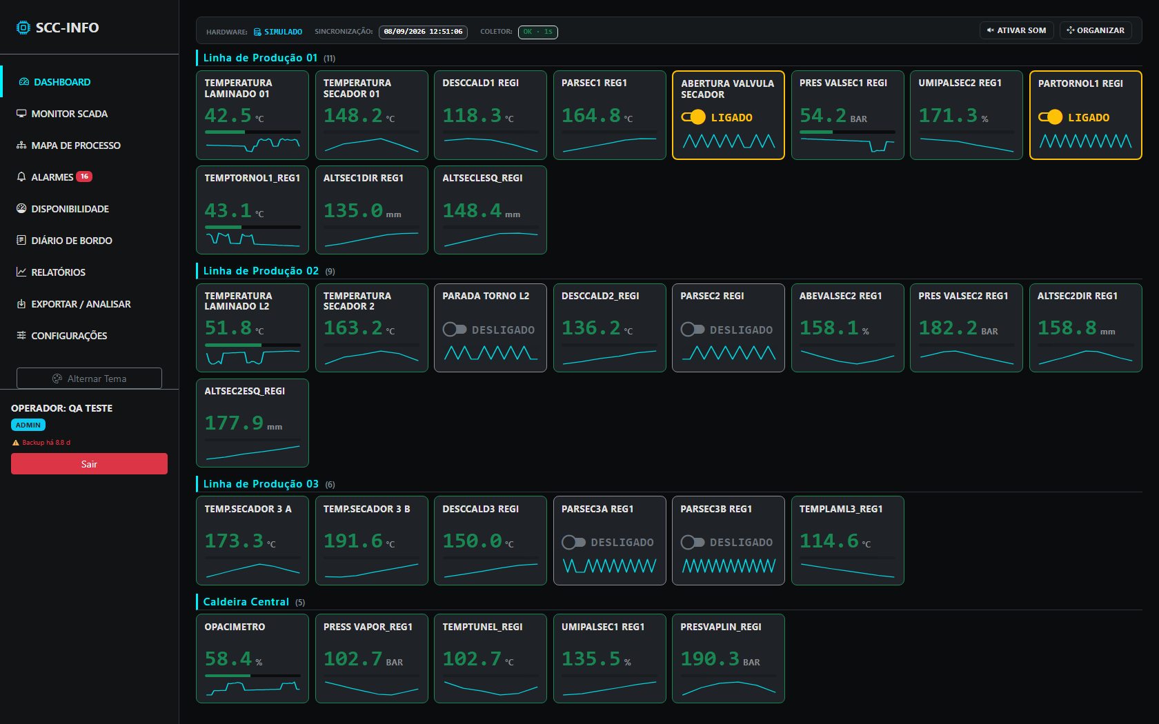Click Temperatura Laminado 01 progress bar
1159x724 pixels.
tap(252, 132)
